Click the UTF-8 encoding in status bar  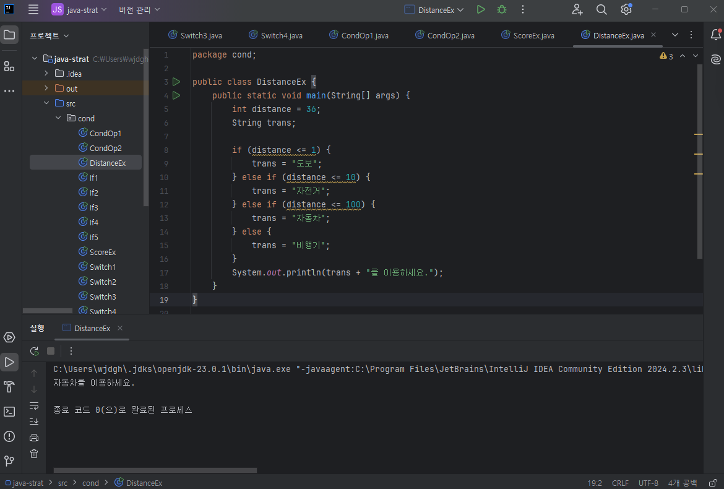(648, 483)
